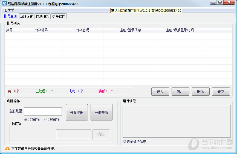Viewport: 237px width, 154px height.
Task: Click the orange cloud warning icon
Action: 7,149
